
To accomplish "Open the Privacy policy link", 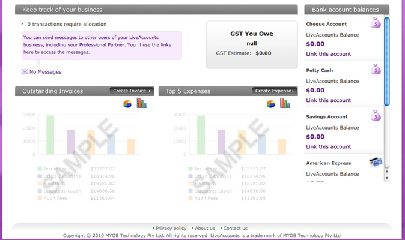I will pos(171,228).
